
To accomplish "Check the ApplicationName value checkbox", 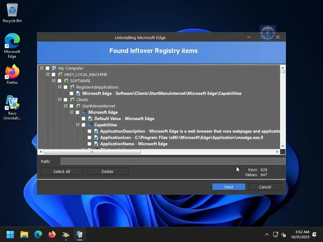I will 89,144.
